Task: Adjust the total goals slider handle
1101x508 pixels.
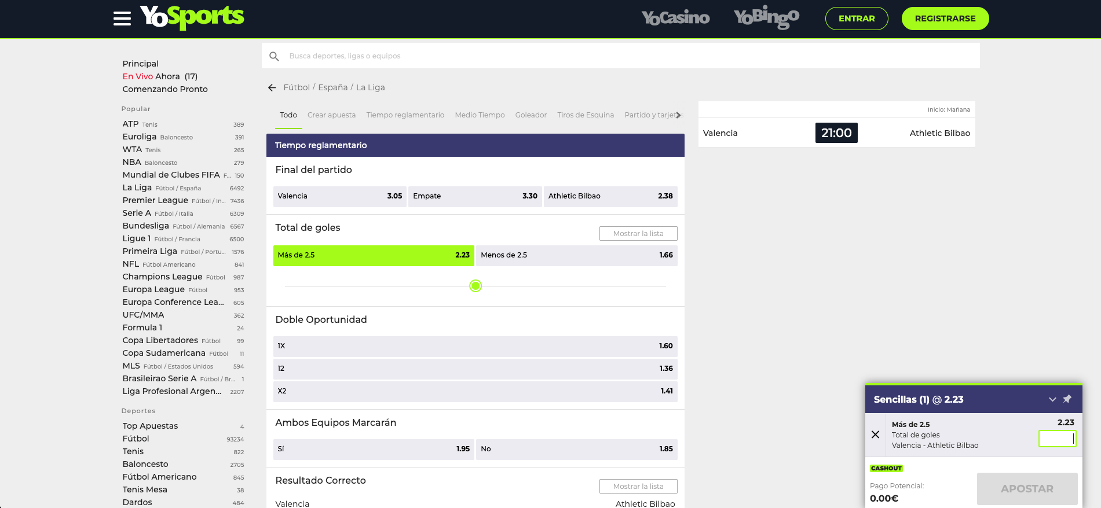Action: point(475,286)
